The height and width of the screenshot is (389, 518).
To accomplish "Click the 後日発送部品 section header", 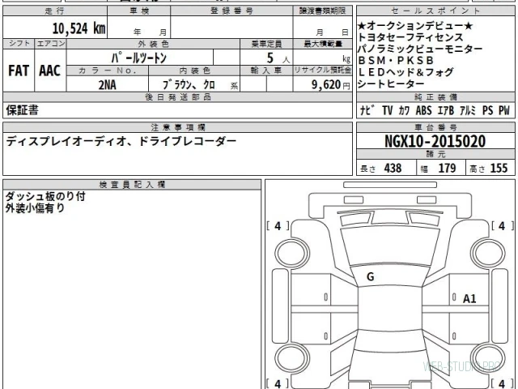I will click(178, 97).
